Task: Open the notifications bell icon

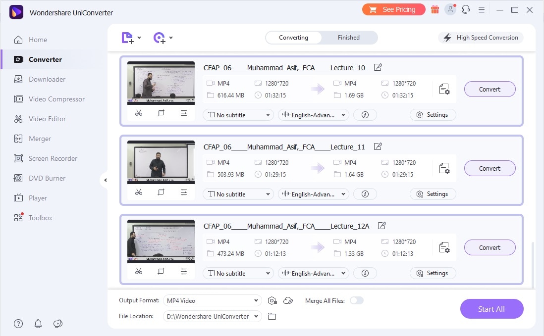Action: coord(38,324)
